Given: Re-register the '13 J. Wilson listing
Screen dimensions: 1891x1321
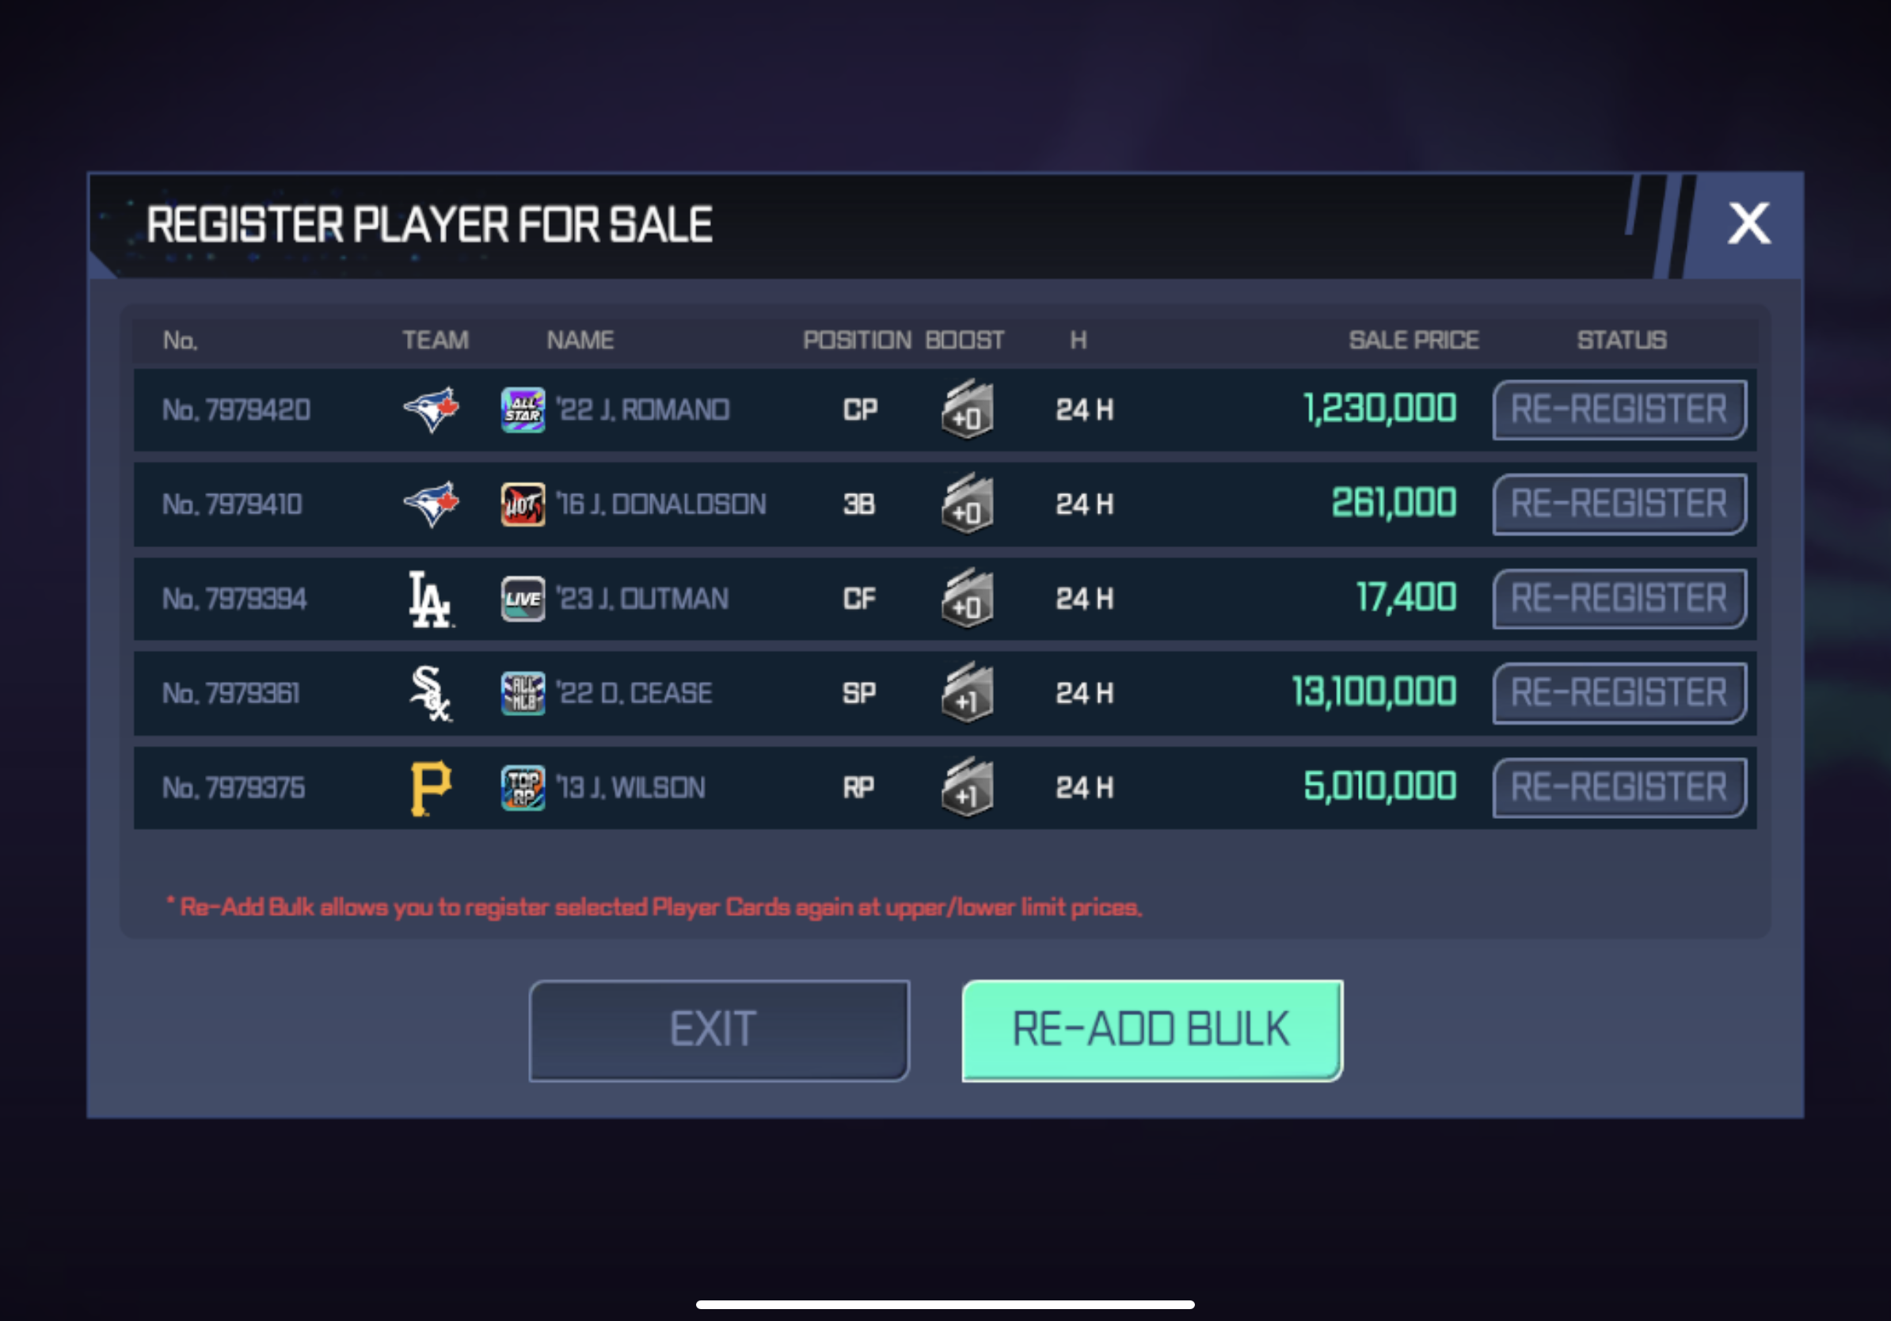Looking at the screenshot, I should click(x=1619, y=788).
